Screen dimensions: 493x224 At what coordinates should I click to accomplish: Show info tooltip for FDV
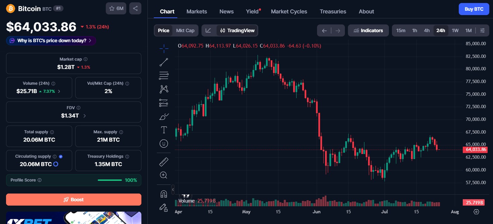(x=79, y=108)
